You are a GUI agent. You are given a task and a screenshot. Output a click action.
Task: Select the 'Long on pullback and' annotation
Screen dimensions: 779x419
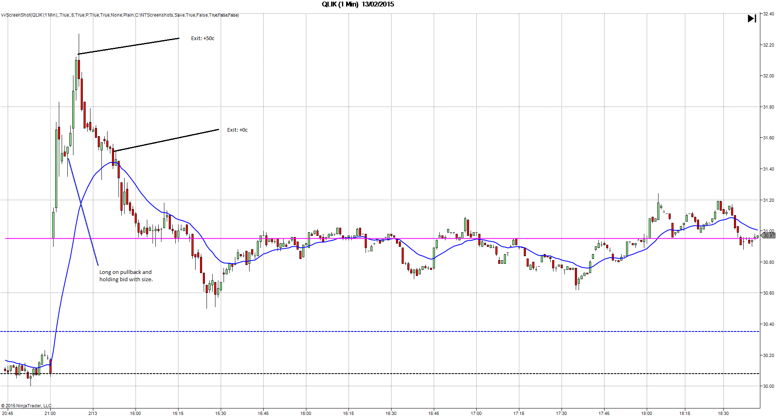(x=125, y=272)
